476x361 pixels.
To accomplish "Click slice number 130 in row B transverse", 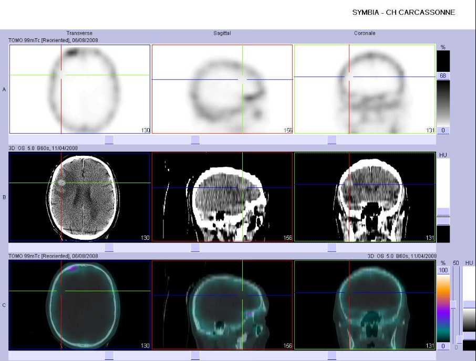I will [146, 238].
